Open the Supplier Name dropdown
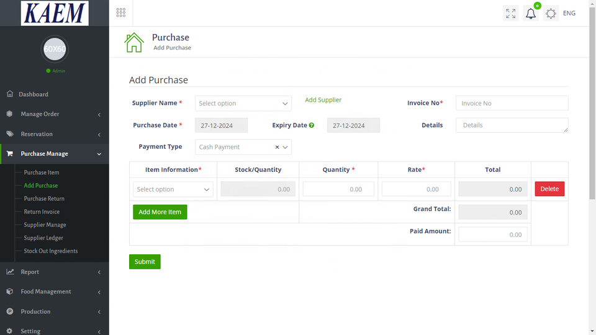 click(243, 104)
